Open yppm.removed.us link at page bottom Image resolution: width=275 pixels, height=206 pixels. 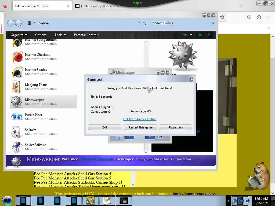[194, 194]
